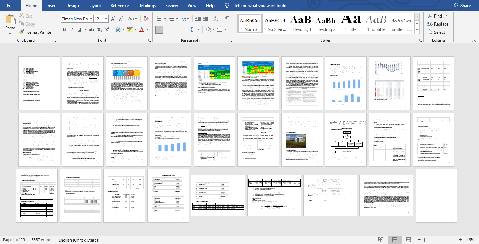Open the Select dropdown in Editing group

438,32
